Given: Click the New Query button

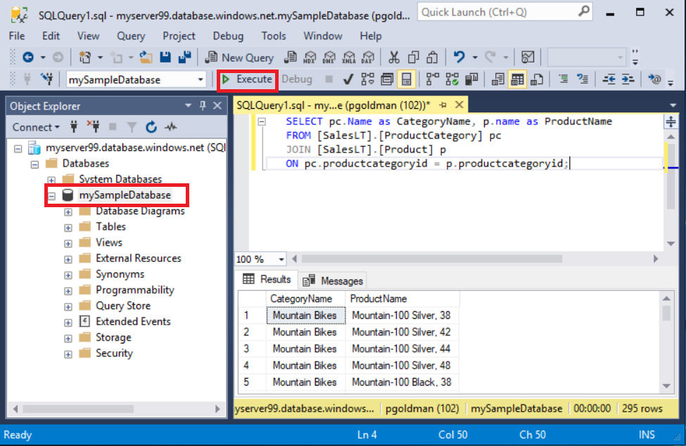Looking at the screenshot, I should click(x=239, y=58).
